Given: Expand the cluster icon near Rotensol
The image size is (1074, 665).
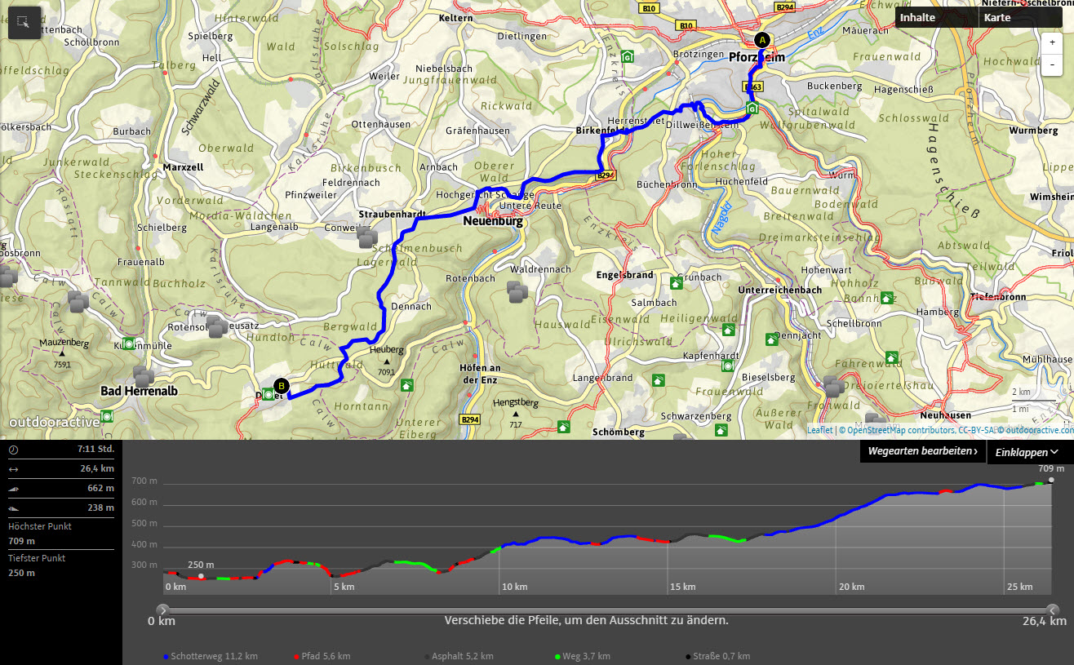Looking at the screenshot, I should click(217, 327).
